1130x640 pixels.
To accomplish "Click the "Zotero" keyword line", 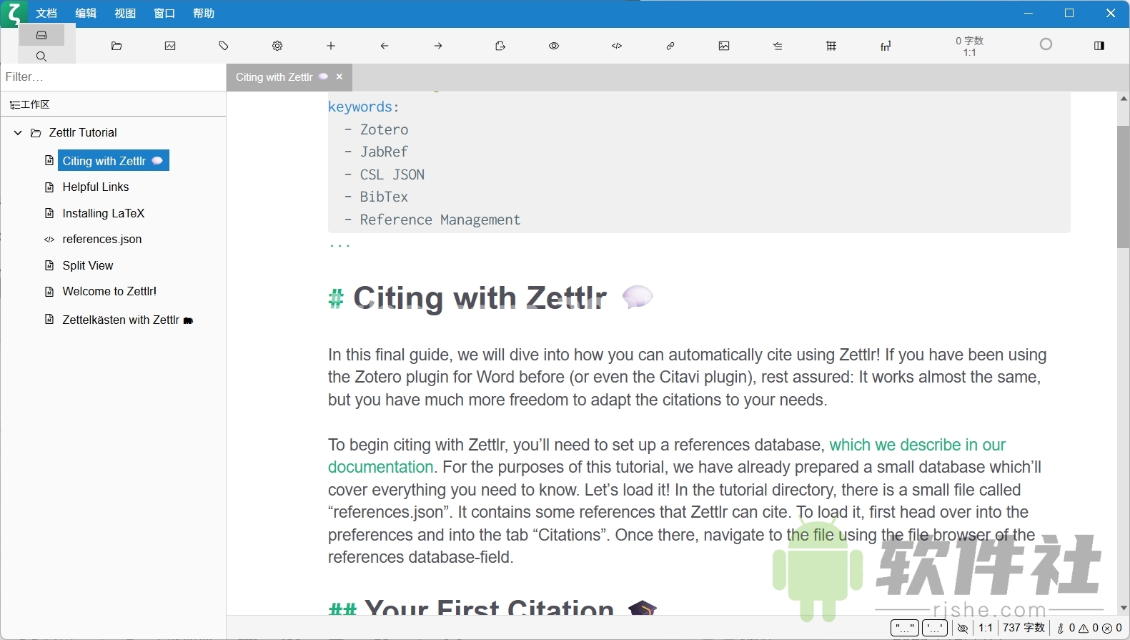I will click(x=385, y=129).
